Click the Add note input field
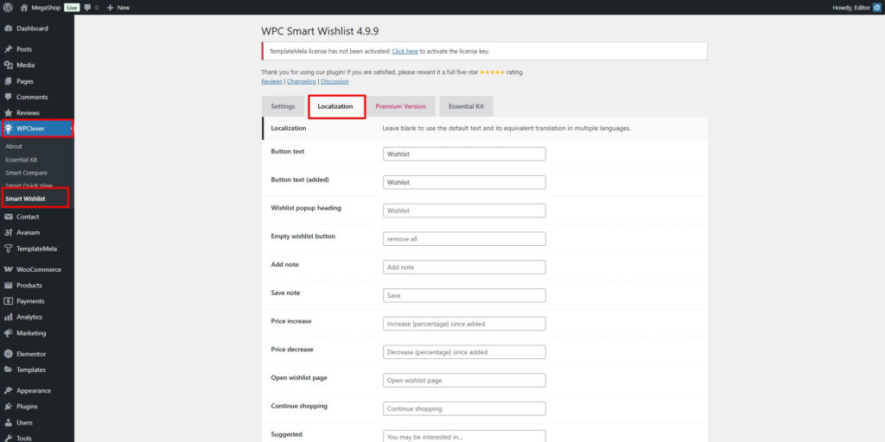 point(464,268)
